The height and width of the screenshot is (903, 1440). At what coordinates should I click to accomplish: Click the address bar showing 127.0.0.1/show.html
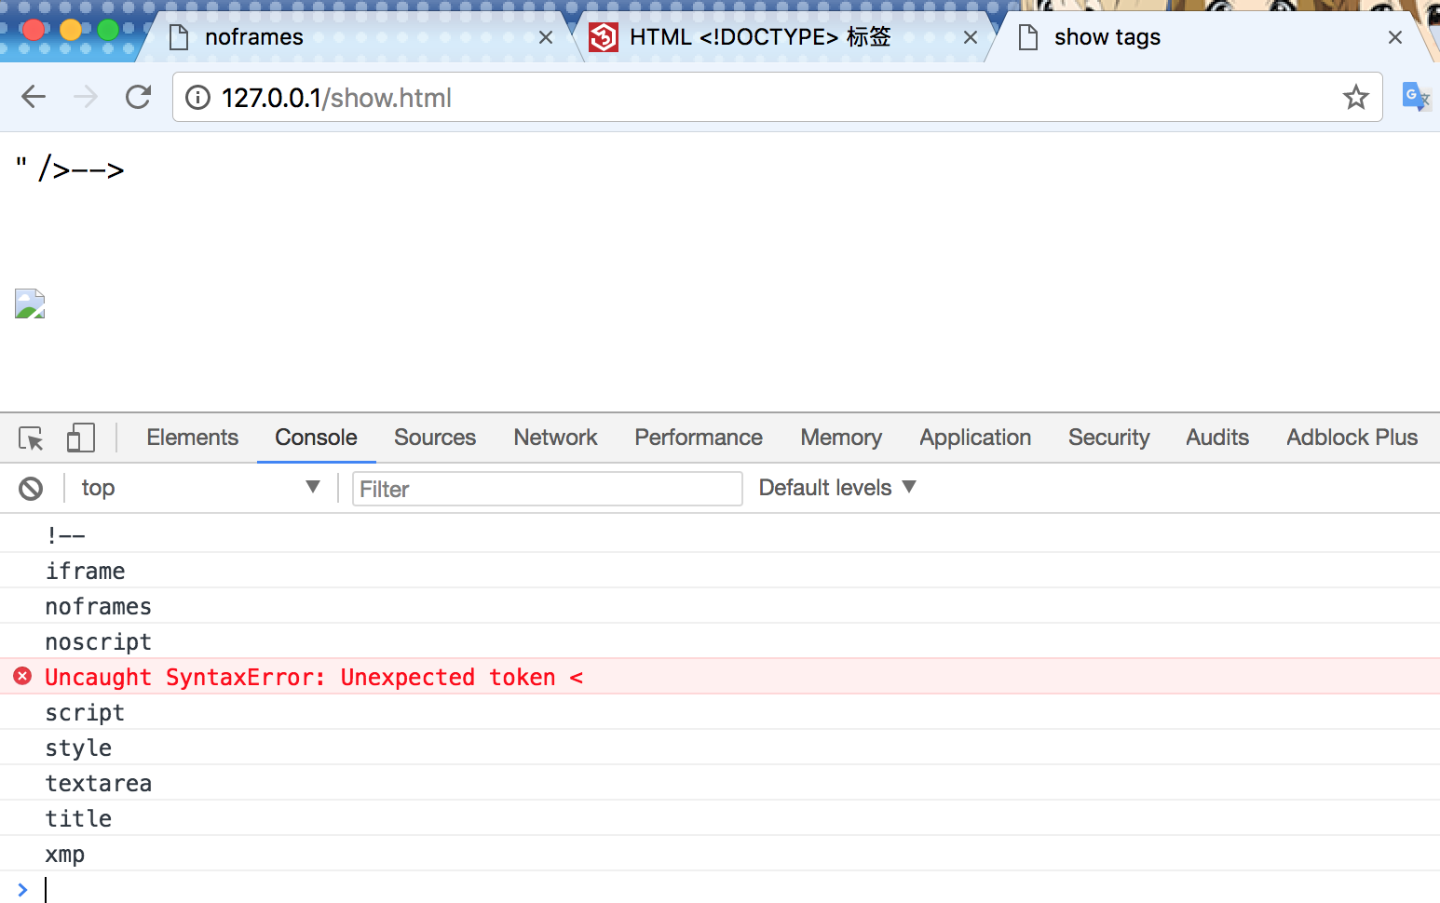pyautogui.click(x=777, y=97)
